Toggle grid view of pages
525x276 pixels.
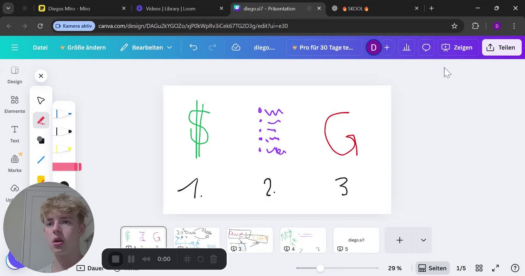[x=479, y=268]
